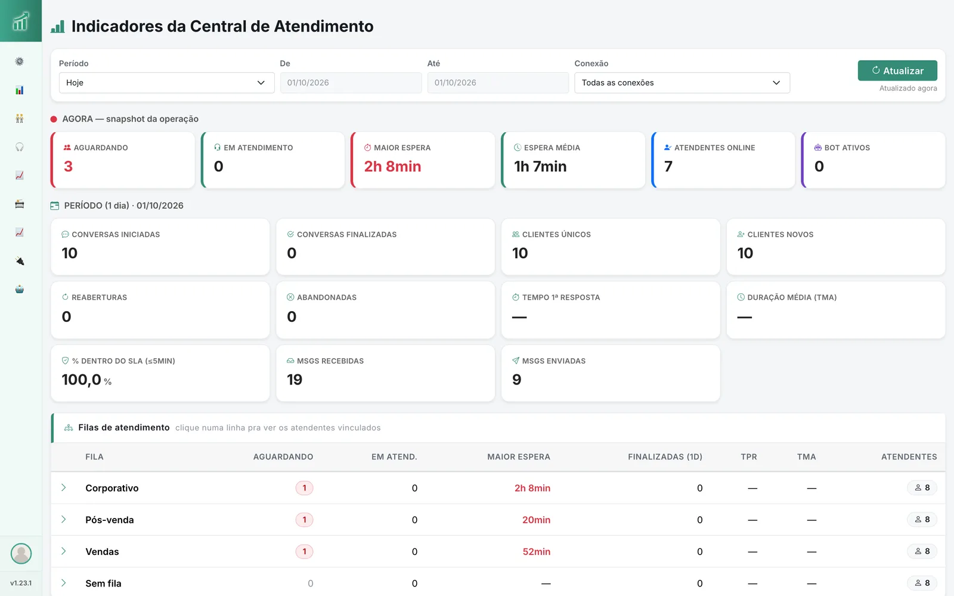The height and width of the screenshot is (596, 954).
Task: Open the plug connections sidebar icon
Action: pos(20,261)
